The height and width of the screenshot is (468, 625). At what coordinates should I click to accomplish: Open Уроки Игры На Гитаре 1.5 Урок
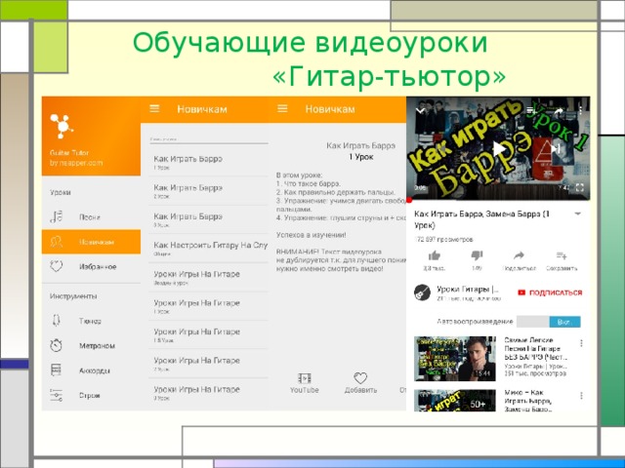(208, 334)
